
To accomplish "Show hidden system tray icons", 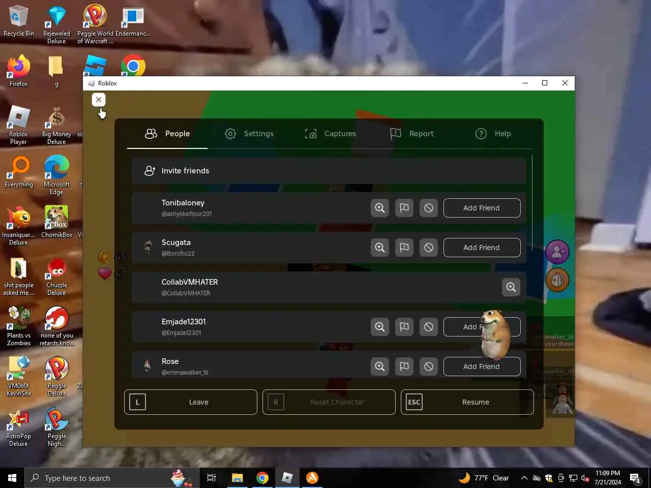I will point(524,478).
